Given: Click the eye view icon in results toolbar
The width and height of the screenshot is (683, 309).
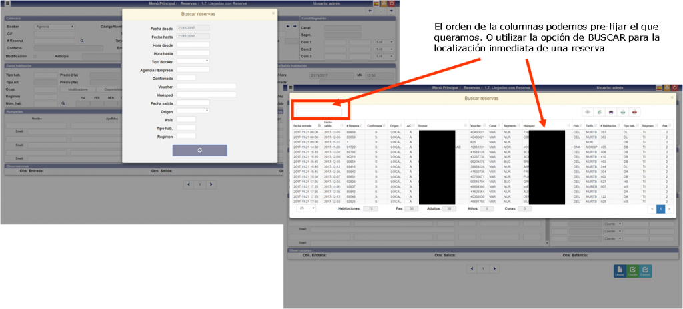Looking at the screenshot, I should (x=588, y=112).
